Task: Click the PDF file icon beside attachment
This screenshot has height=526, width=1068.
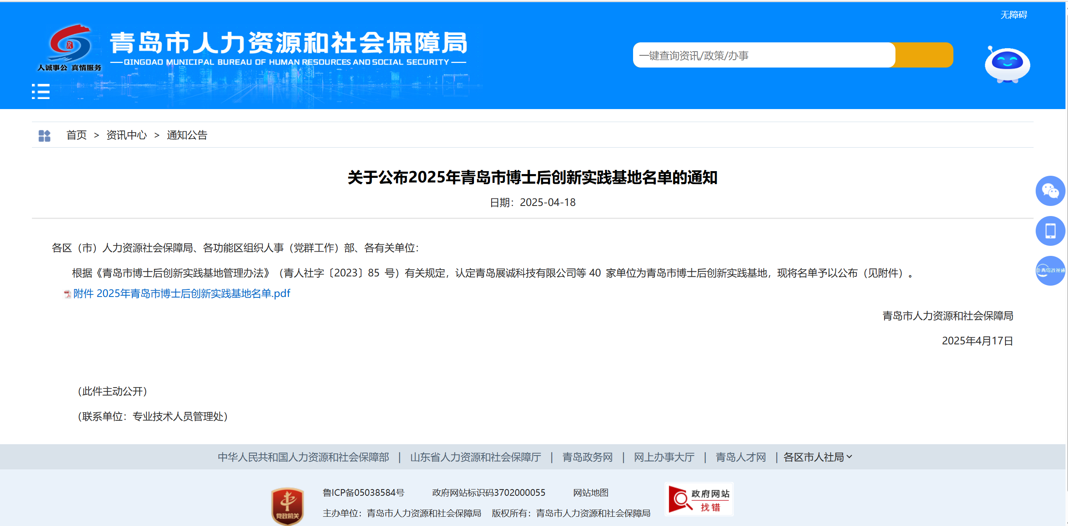Action: pyautogui.click(x=67, y=294)
